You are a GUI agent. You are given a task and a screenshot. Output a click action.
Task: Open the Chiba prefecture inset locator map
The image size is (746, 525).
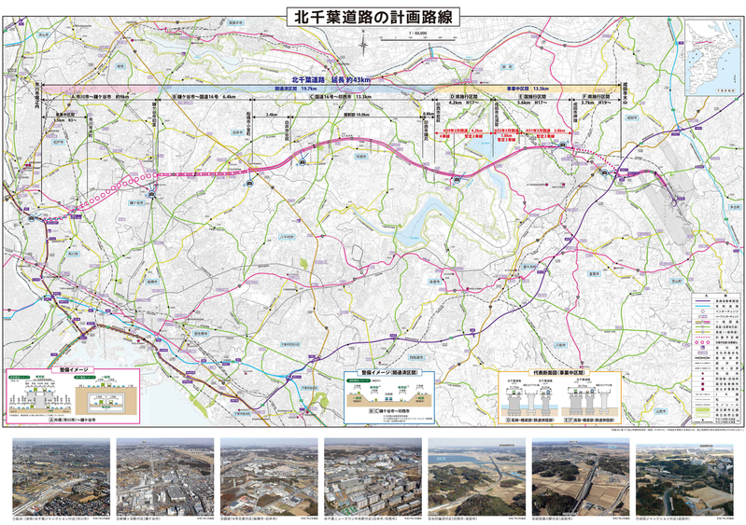tap(713, 57)
